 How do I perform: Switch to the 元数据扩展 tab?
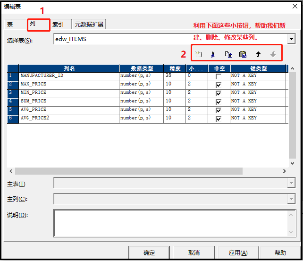click(89, 25)
